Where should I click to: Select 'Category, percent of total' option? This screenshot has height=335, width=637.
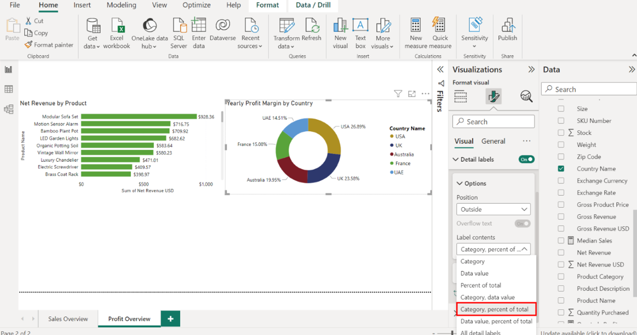tap(496, 309)
